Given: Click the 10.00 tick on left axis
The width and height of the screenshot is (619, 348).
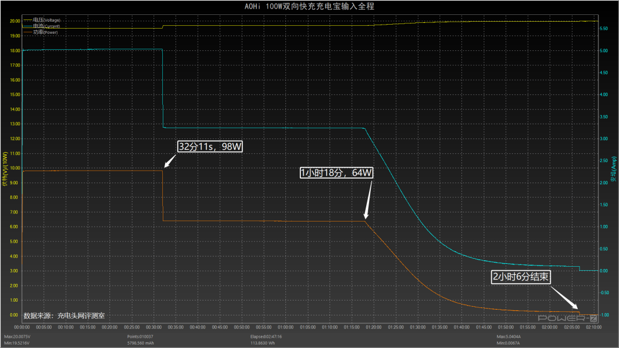Looking at the screenshot, I should 15,168.
